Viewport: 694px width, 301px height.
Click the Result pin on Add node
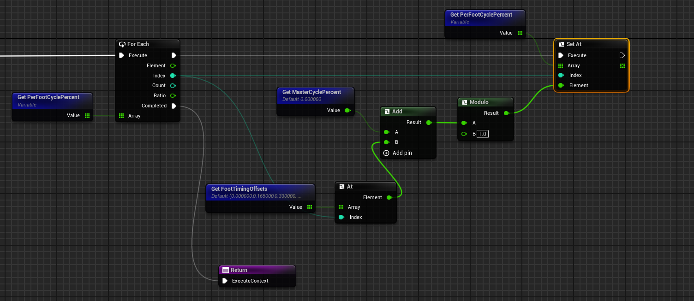pos(429,122)
